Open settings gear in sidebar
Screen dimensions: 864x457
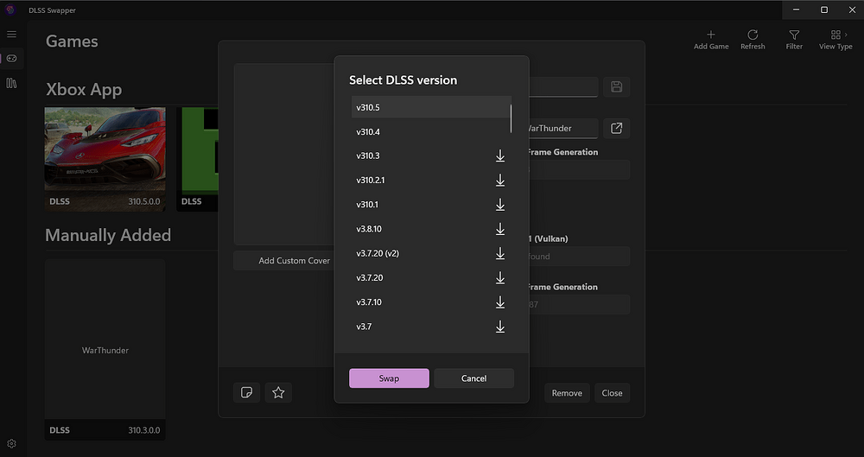pos(11,443)
